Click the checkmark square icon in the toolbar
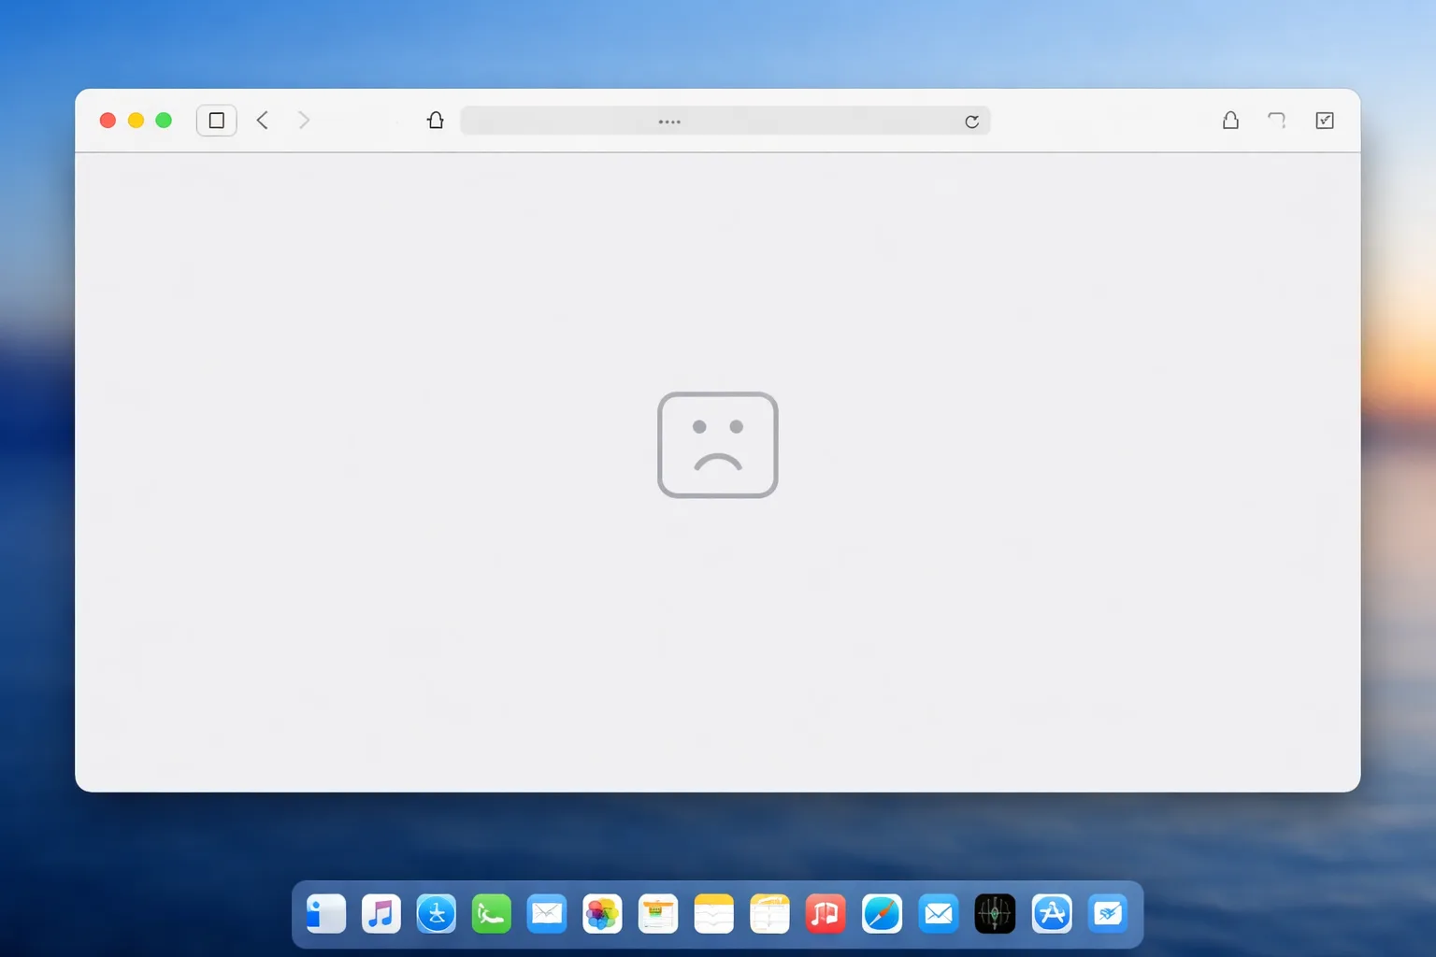 pos(1325,121)
